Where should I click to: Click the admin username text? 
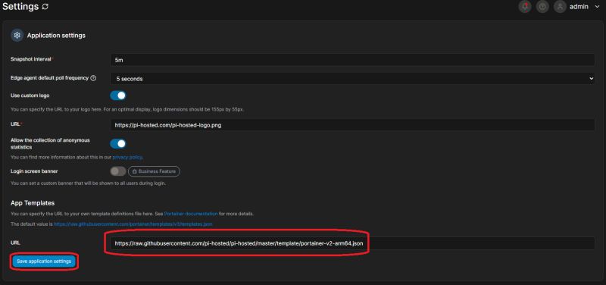(x=579, y=7)
